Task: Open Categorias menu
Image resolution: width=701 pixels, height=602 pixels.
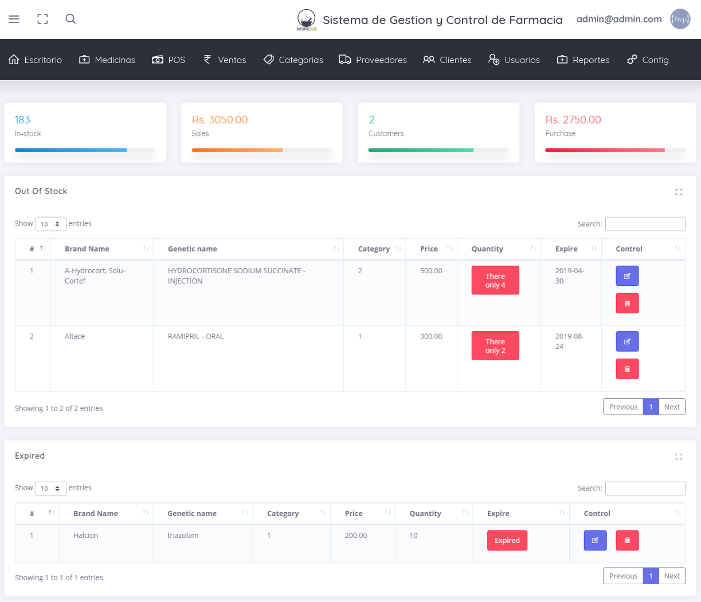Action: click(x=293, y=60)
